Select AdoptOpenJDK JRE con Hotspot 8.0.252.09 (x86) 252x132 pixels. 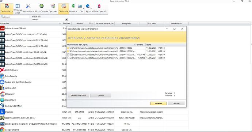point(26,64)
